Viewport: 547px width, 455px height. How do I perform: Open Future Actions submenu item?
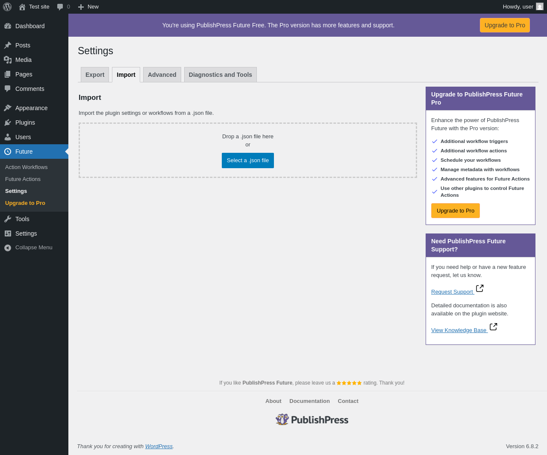(23, 179)
